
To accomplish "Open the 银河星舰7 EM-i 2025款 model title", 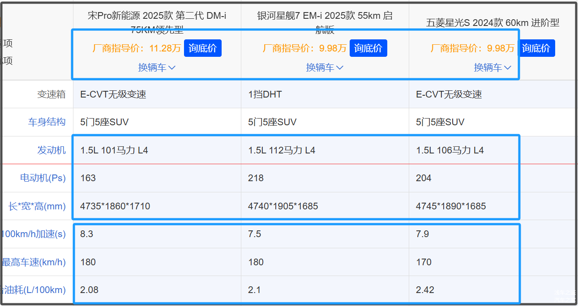I will [x=325, y=17].
